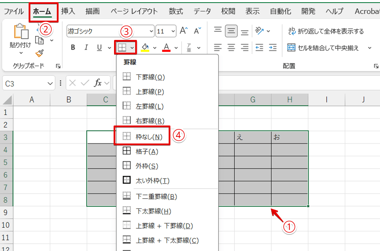Open the copy options dropdown arrow

click(52, 40)
